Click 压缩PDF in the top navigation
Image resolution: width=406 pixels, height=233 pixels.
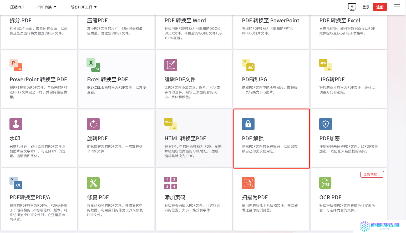click(x=17, y=7)
